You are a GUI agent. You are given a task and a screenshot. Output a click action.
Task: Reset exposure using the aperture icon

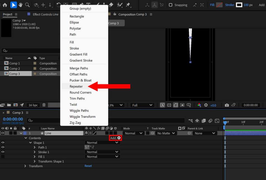206,105
